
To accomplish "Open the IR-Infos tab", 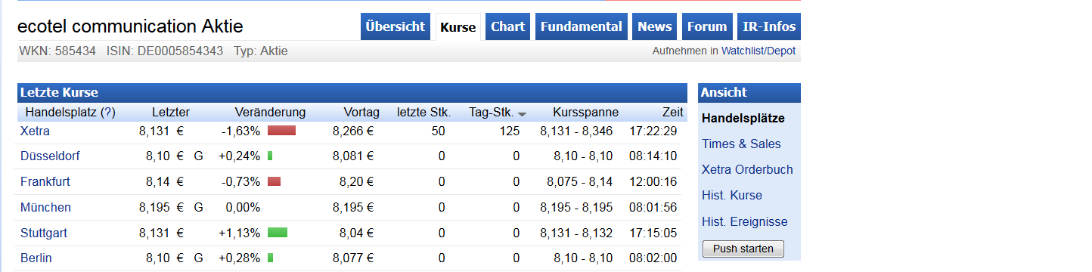I will (x=769, y=26).
